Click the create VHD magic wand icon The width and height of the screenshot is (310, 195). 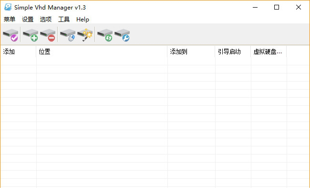pyautogui.click(x=85, y=35)
